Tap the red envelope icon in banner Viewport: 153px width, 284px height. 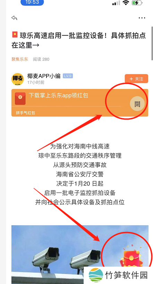(20, 98)
